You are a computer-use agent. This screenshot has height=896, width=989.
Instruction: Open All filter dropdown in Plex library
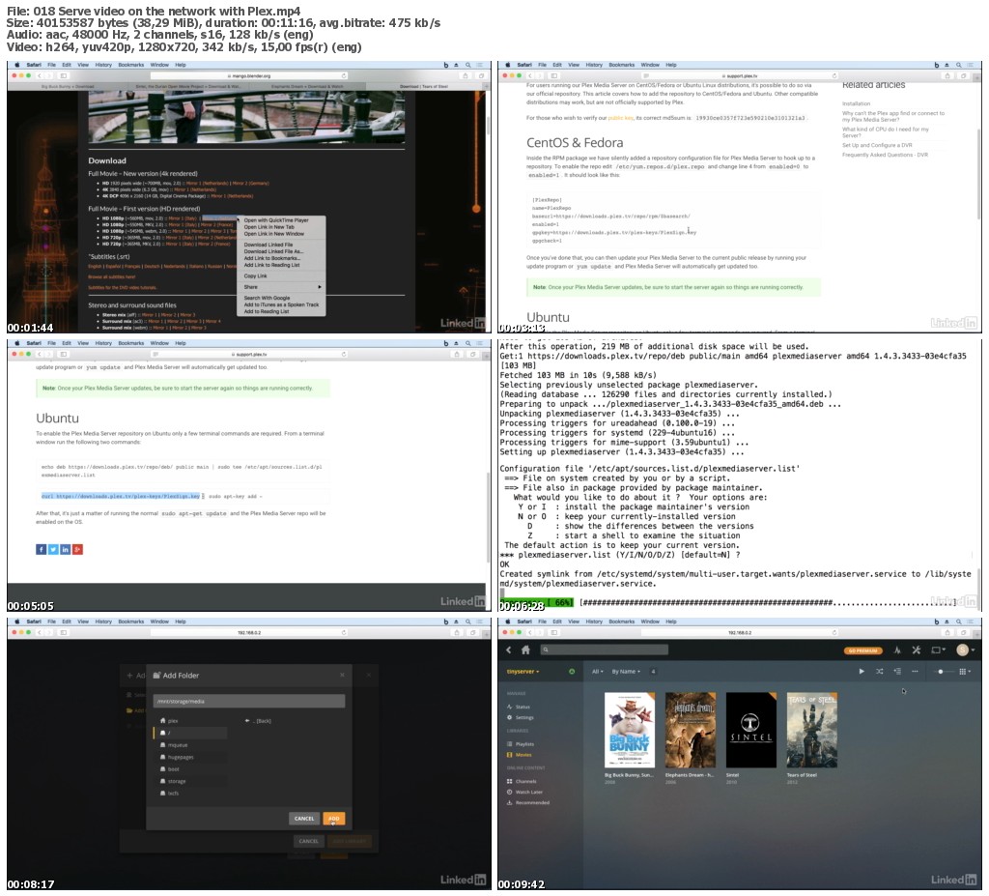click(x=597, y=672)
